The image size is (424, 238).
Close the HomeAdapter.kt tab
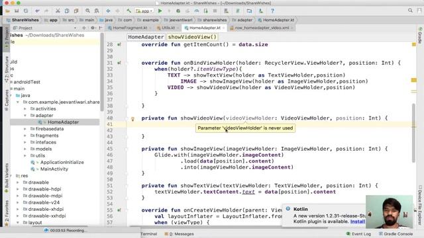tap(224, 28)
